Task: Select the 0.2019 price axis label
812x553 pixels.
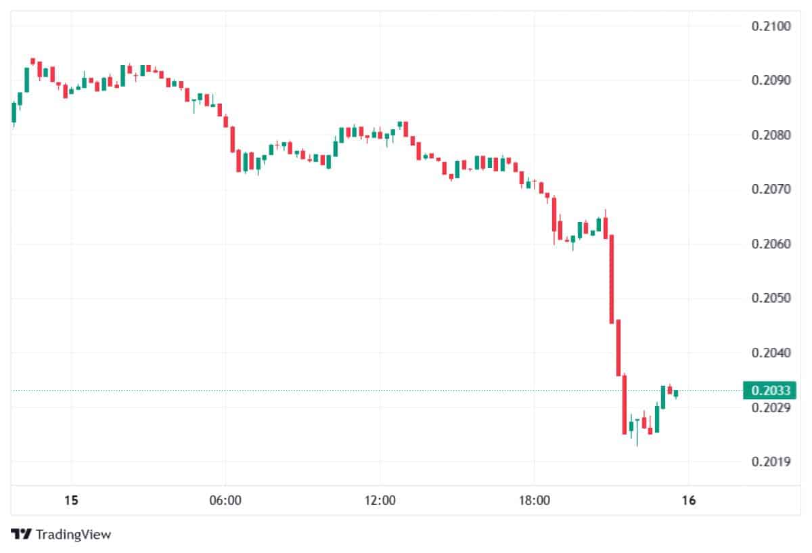Action: click(x=771, y=462)
